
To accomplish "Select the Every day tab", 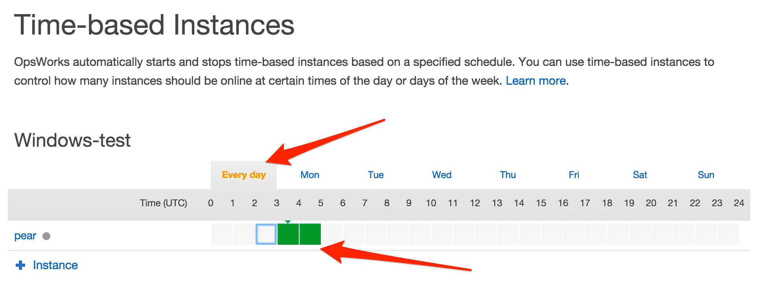I will [244, 175].
